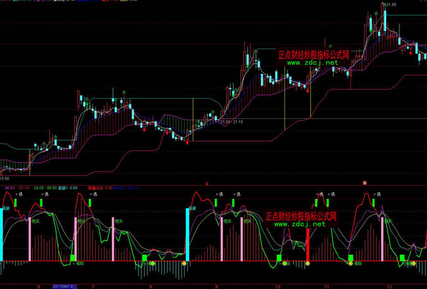Image resolution: width=427 pixels, height=289 pixels.
Task: Click the leftmost green square on the indicator baseline
Action: click(x=73, y=258)
